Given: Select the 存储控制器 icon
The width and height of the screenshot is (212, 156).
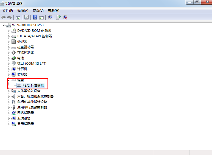Looking at the screenshot, I should coord(14,53).
